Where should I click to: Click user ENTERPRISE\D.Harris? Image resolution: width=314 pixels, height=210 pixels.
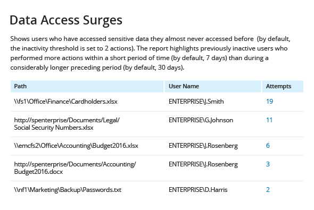pyautogui.click(x=198, y=190)
